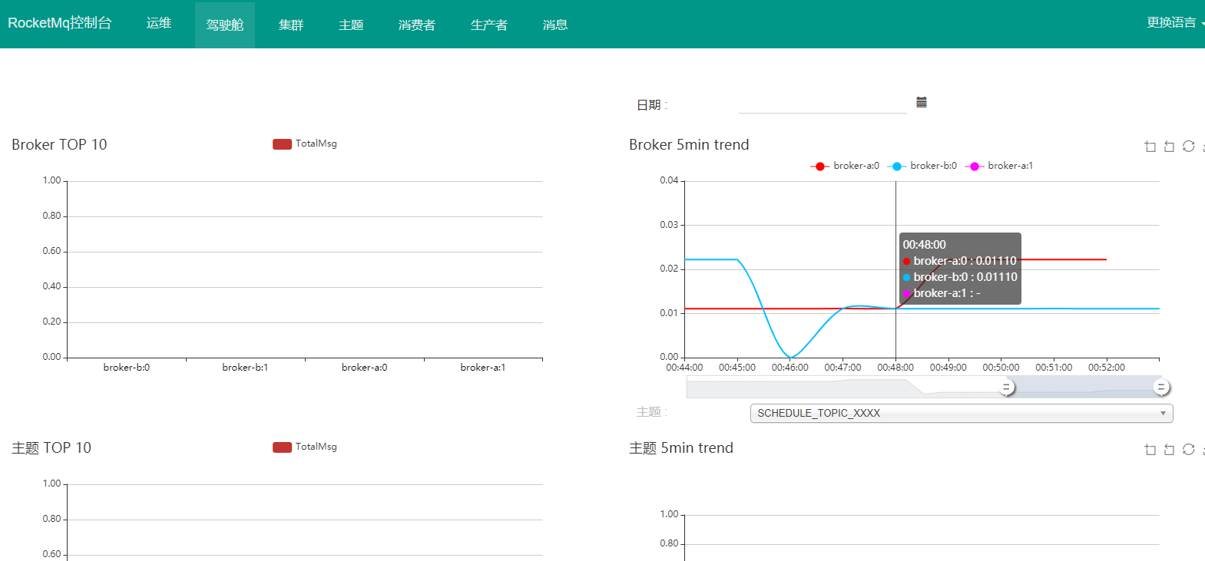
Task: Open the 生产者 nav tab
Action: 489,25
